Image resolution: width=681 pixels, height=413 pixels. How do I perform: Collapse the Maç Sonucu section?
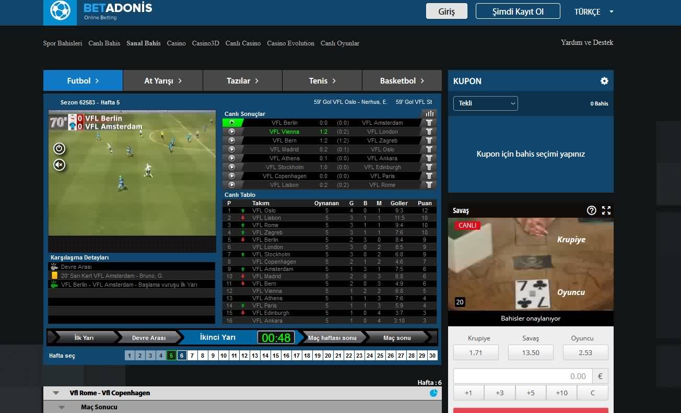62,407
